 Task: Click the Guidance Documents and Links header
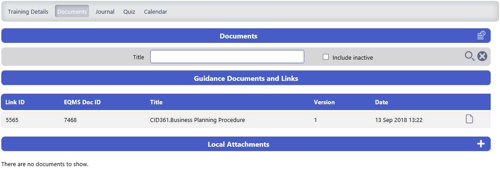point(246,78)
